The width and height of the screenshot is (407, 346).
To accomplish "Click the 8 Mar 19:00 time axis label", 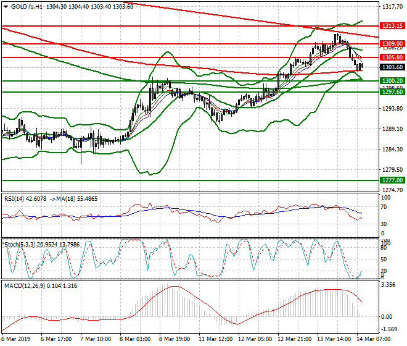I will pyautogui.click(x=175, y=339).
